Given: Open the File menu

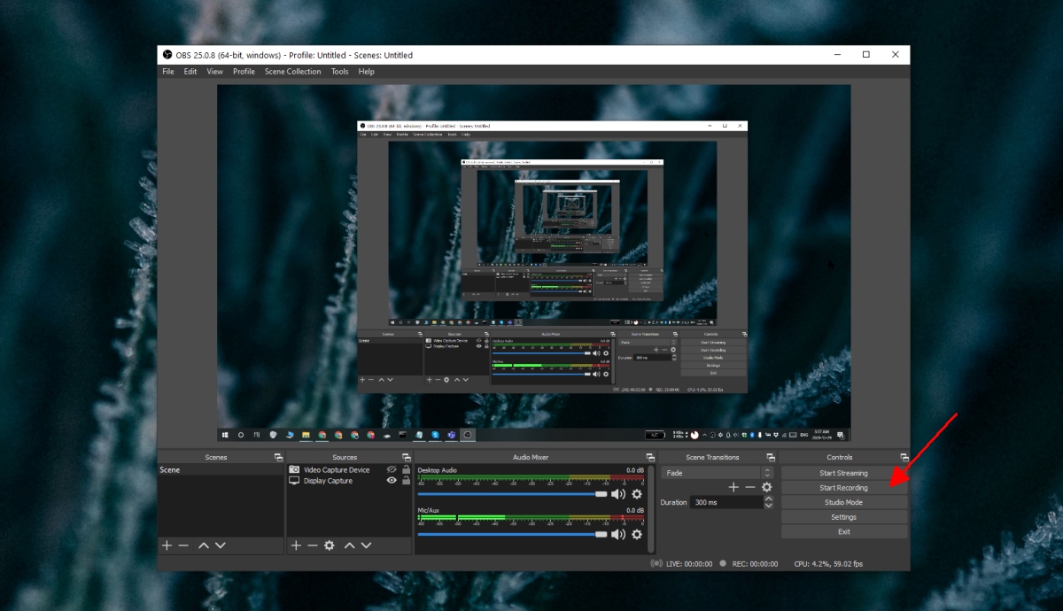Looking at the screenshot, I should 168,72.
